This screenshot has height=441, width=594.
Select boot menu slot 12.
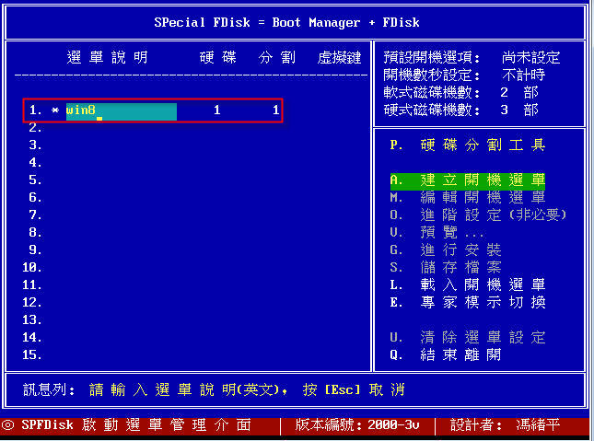tap(32, 302)
